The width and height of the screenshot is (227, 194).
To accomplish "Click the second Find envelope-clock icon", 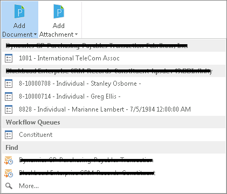I will pos(9,173).
